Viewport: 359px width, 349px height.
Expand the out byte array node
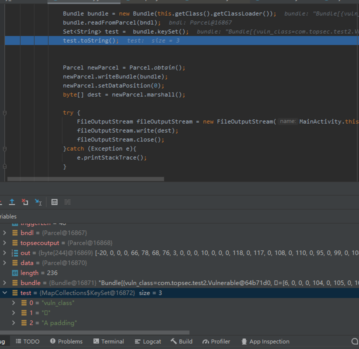[4, 253]
